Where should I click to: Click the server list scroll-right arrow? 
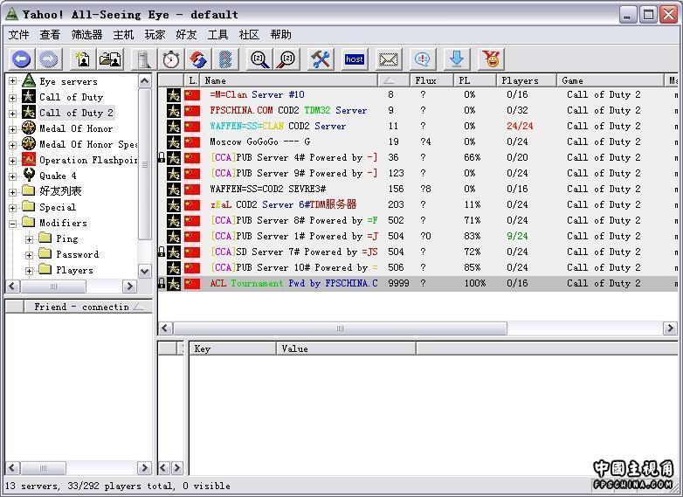click(670, 328)
